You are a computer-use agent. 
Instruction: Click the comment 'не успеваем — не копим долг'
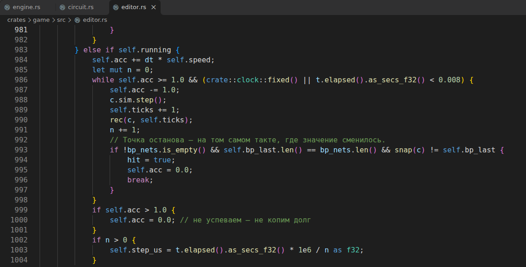tap(246, 220)
